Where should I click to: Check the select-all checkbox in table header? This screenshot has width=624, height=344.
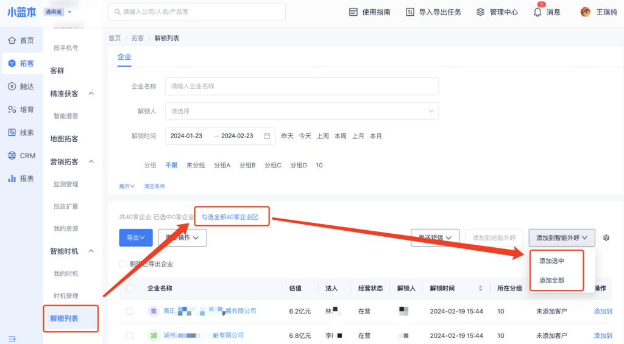130,288
